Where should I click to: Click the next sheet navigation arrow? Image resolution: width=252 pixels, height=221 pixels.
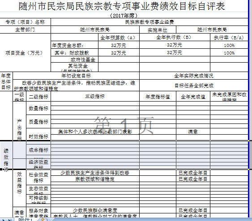pos(4,220)
